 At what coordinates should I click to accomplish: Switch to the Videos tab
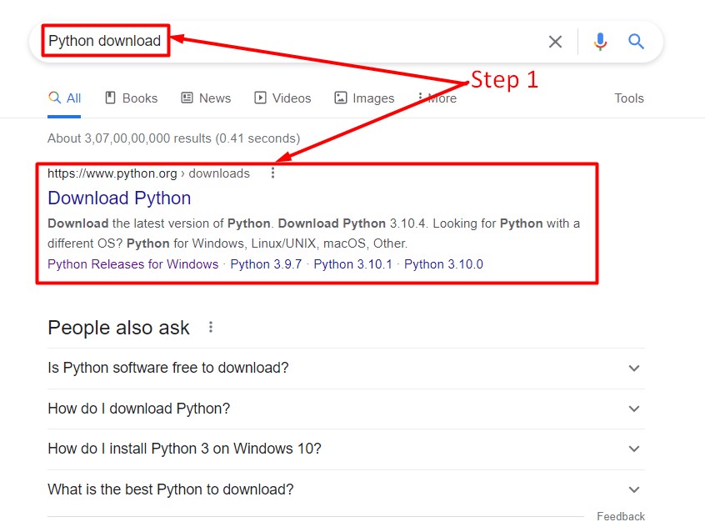pyautogui.click(x=282, y=98)
